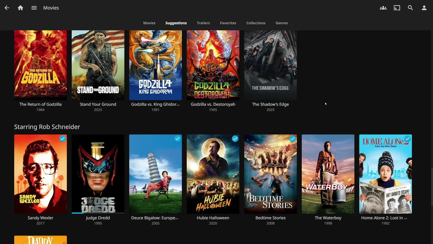Image resolution: width=433 pixels, height=244 pixels.
Task: Switch to the Movies tab
Action: tap(149, 23)
